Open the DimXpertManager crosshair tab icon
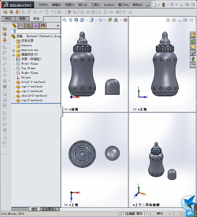Viewport: 197px width, 217px height. [36, 26]
